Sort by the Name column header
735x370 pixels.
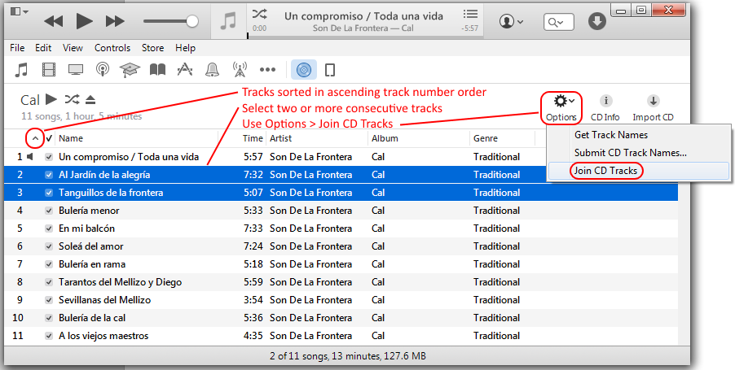click(71, 138)
